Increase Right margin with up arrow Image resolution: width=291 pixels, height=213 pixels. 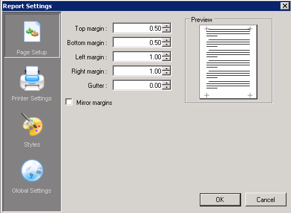[x=166, y=69]
